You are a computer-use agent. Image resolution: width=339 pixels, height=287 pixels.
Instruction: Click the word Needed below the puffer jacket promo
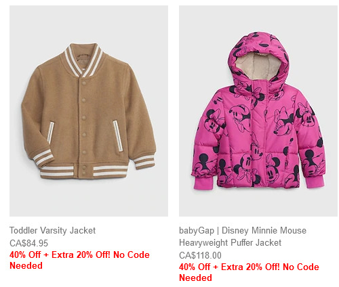(x=195, y=278)
